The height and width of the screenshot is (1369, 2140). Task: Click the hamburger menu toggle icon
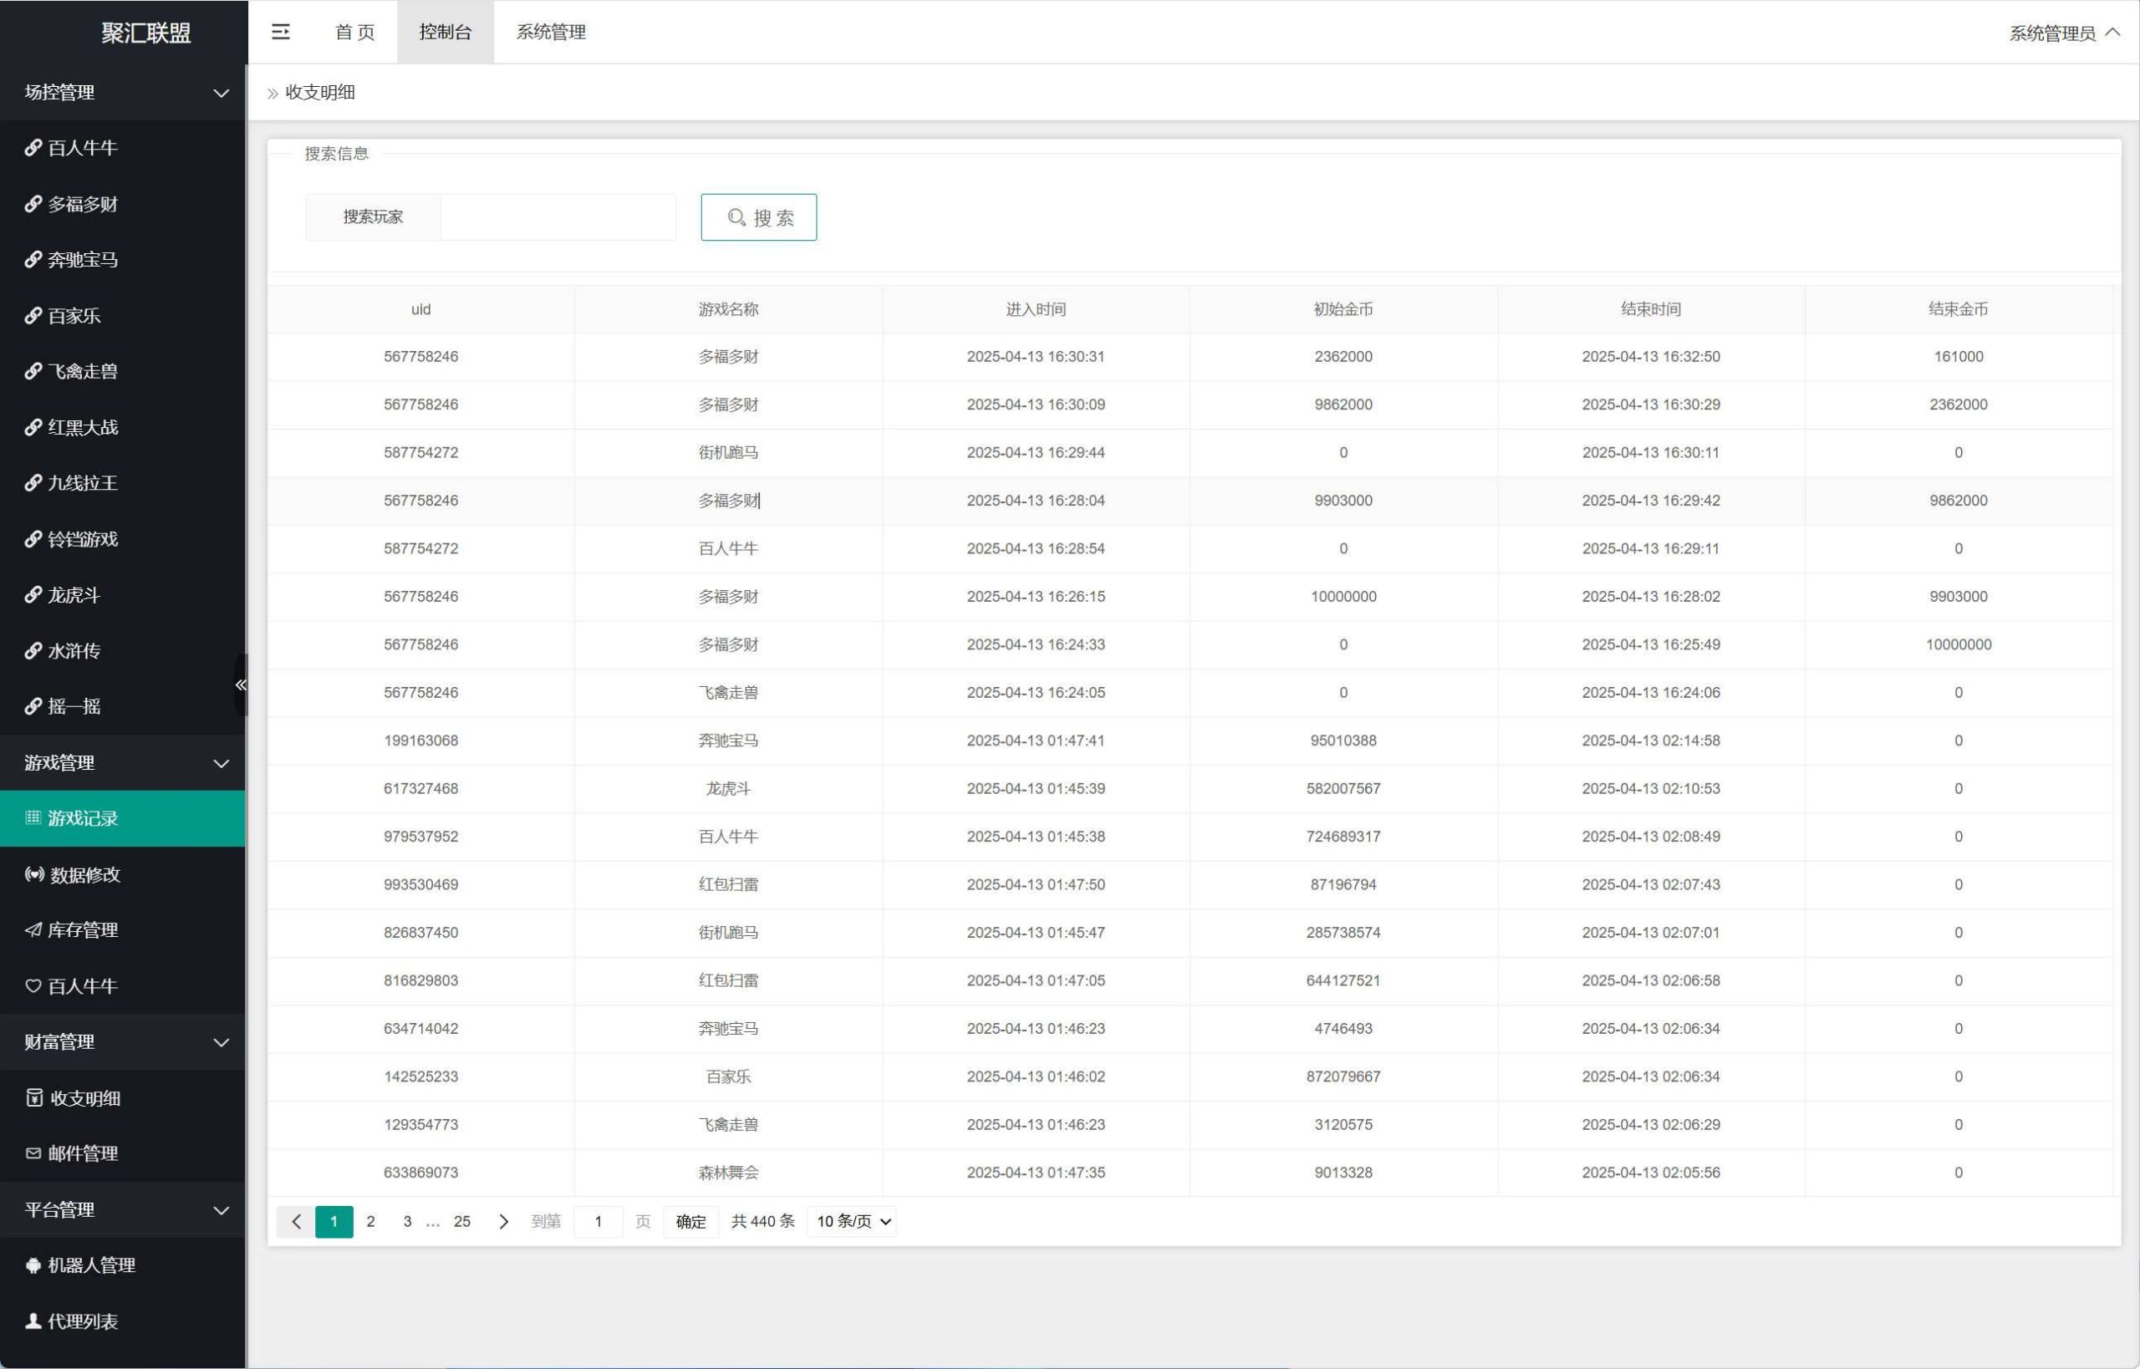click(280, 32)
